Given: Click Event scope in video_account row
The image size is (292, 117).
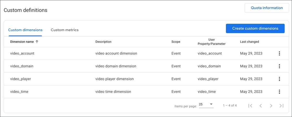Looking at the screenshot, I should click(x=176, y=53).
